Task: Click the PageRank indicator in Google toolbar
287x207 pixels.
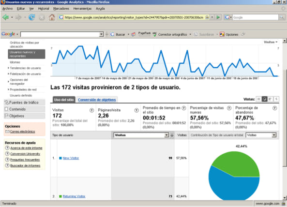Action: pos(144,34)
